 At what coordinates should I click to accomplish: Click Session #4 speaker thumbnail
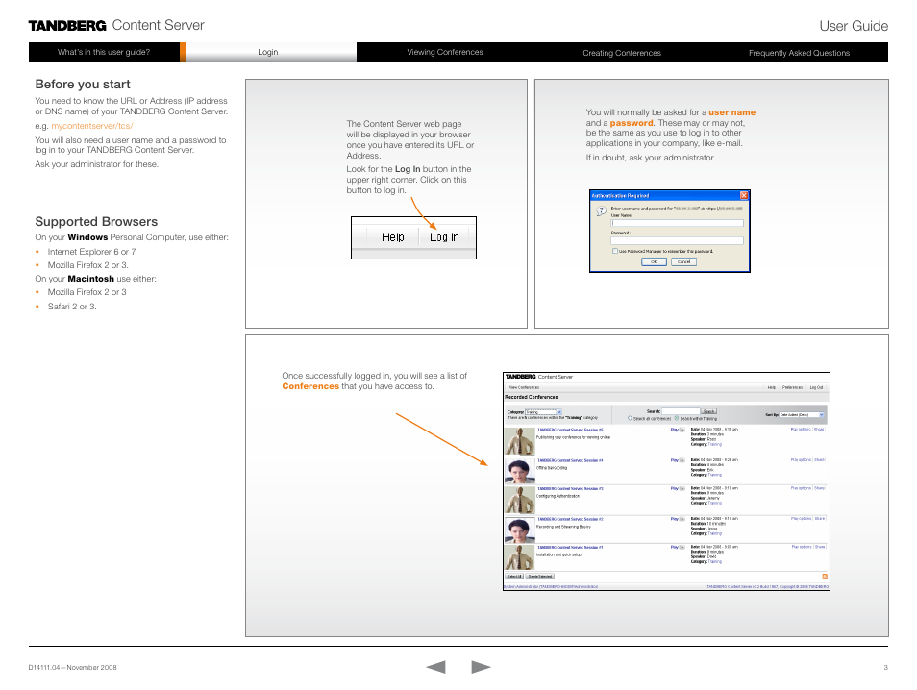(x=519, y=471)
